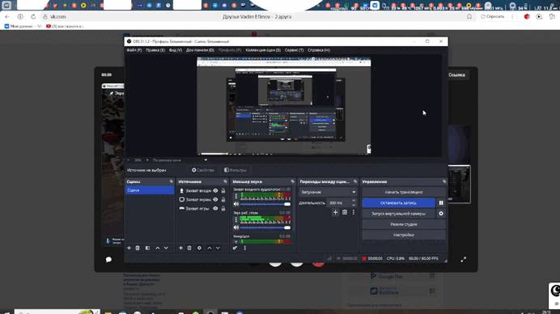560x314 pixels.
Task: Undock the Audio Mixer panel
Action: coord(292,181)
